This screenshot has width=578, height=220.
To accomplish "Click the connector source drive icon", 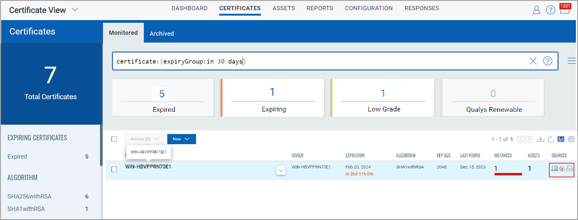I will (570, 169).
